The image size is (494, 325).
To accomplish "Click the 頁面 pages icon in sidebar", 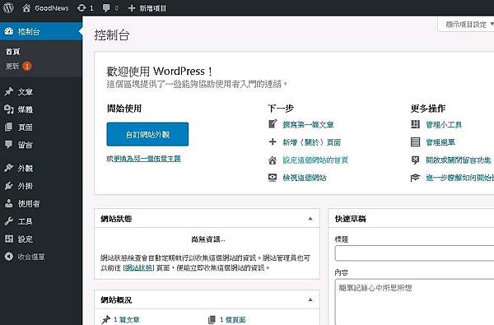I will tap(9, 127).
